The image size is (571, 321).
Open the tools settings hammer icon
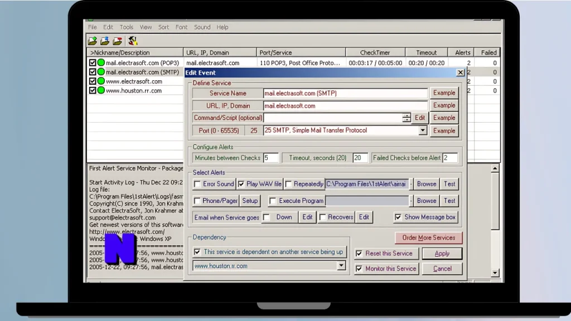(x=133, y=41)
